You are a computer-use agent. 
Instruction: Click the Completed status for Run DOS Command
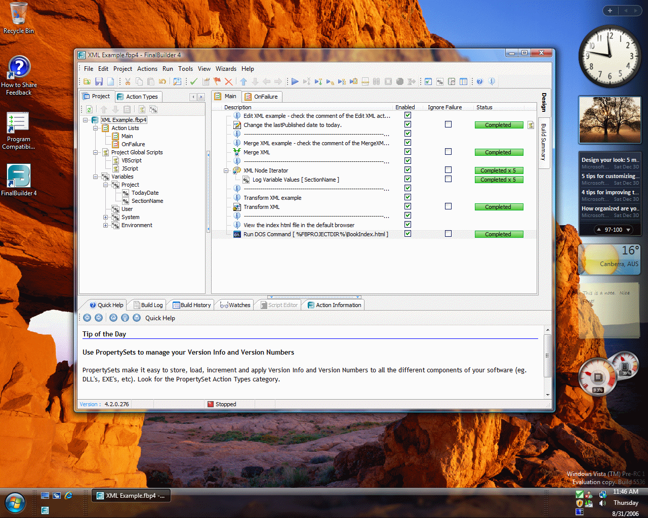[499, 234]
